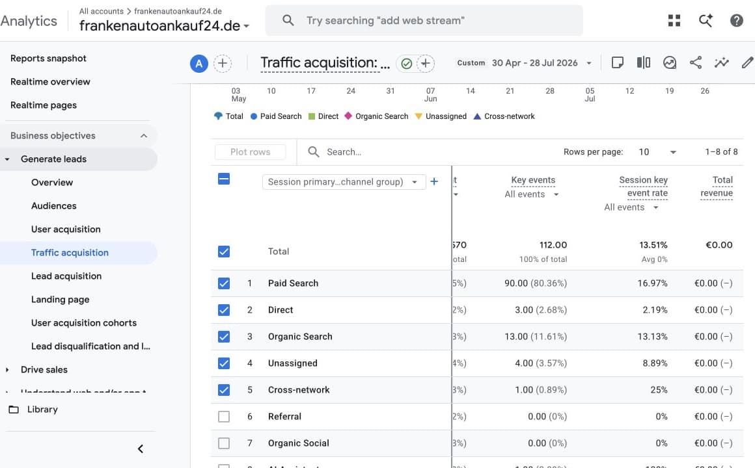Click the Unassigned yellow triangle legend marker

419,116
